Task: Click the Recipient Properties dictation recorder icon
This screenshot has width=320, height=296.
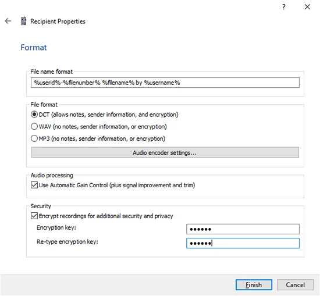Action: [x=23, y=21]
